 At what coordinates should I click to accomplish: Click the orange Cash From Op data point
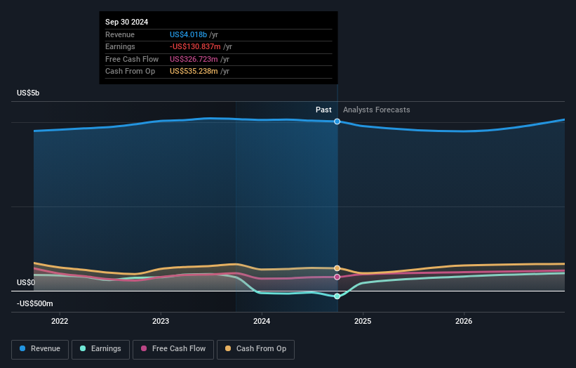tap(337, 268)
